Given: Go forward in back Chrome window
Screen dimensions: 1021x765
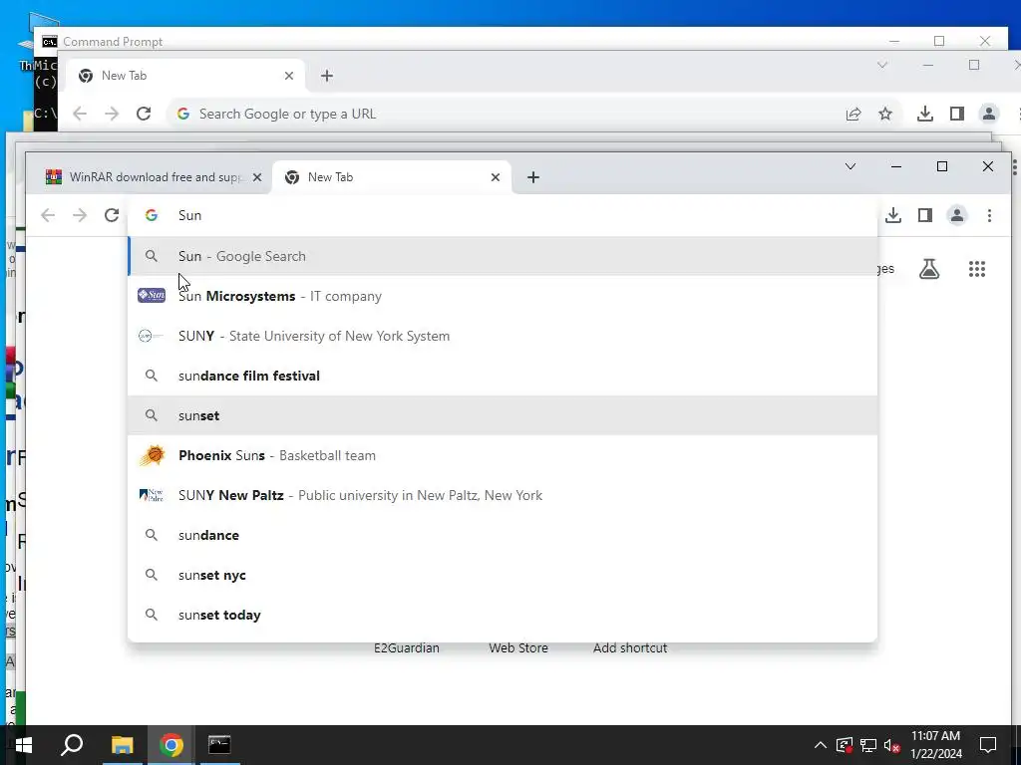Looking at the screenshot, I should 112,114.
